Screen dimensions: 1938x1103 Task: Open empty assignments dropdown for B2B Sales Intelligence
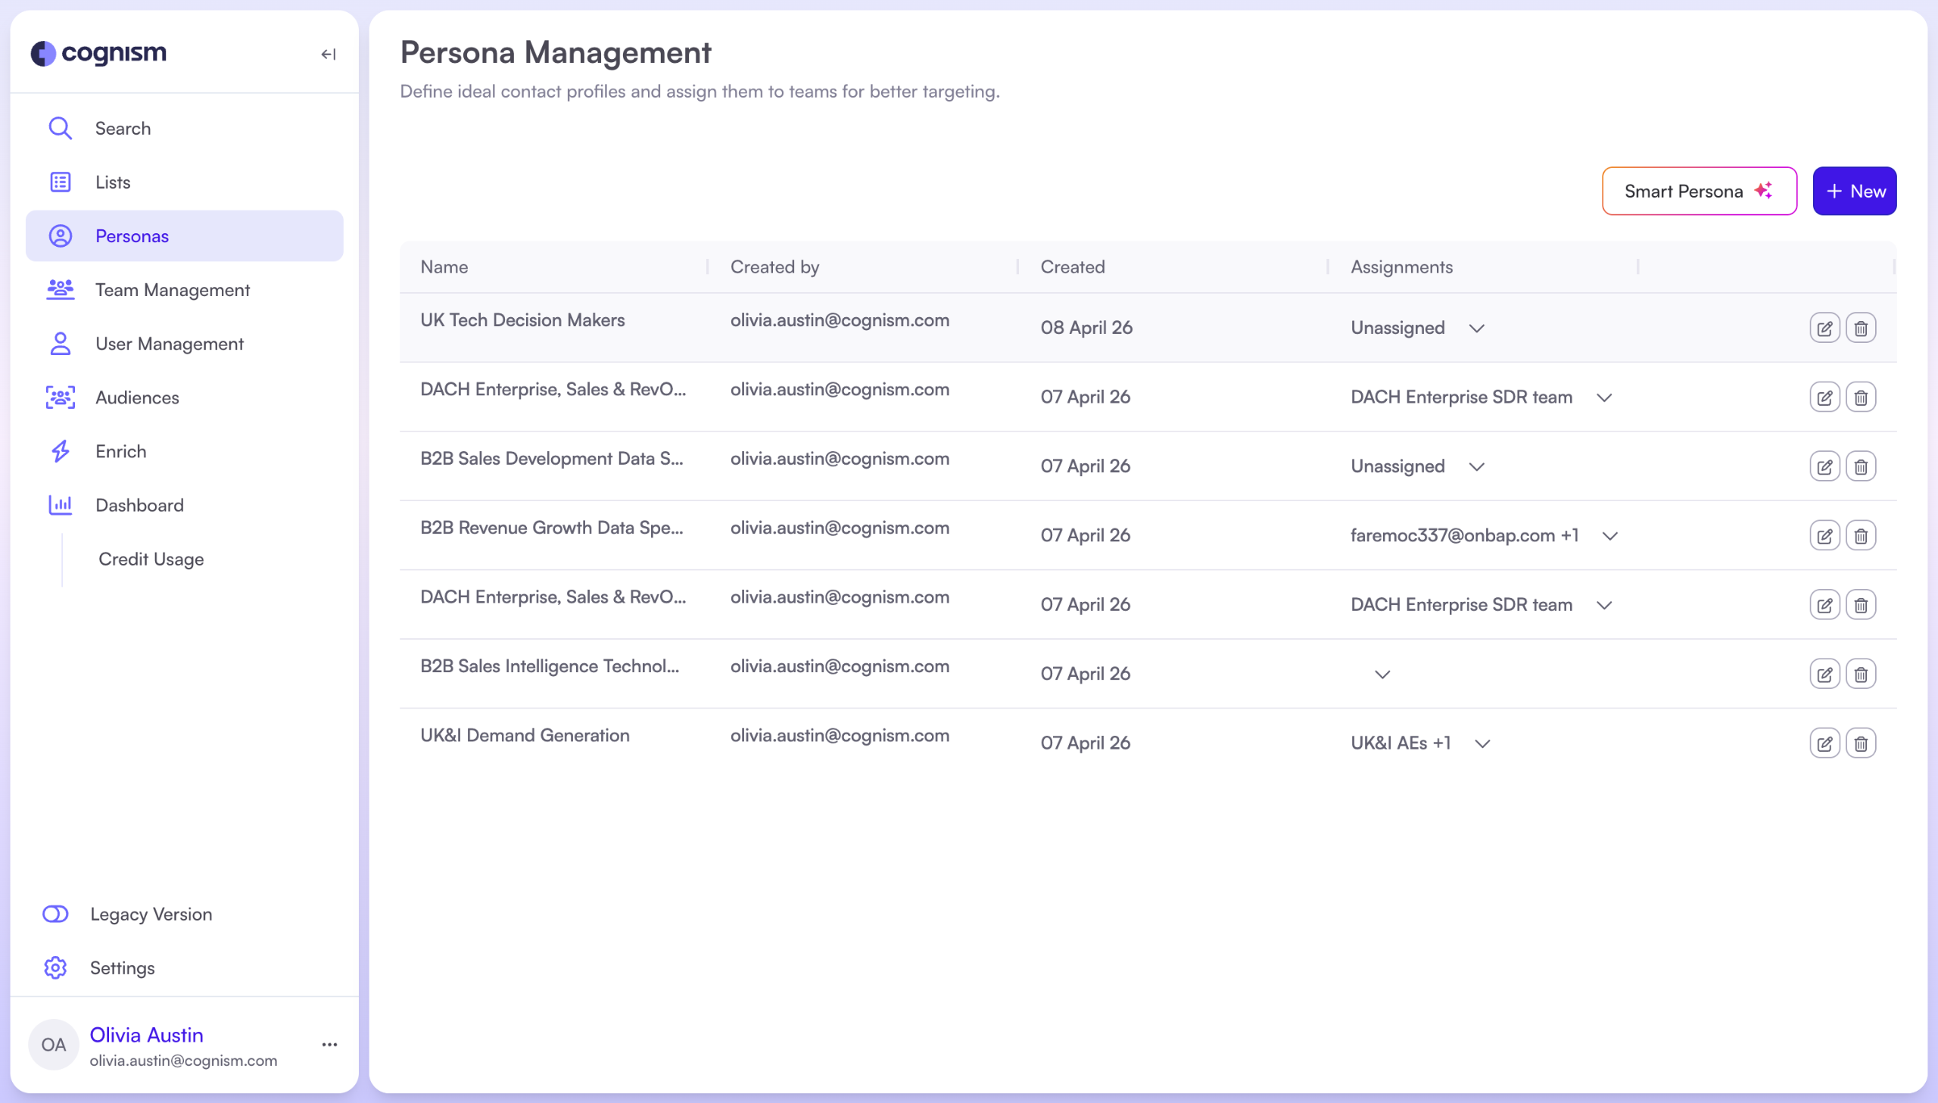point(1382,675)
